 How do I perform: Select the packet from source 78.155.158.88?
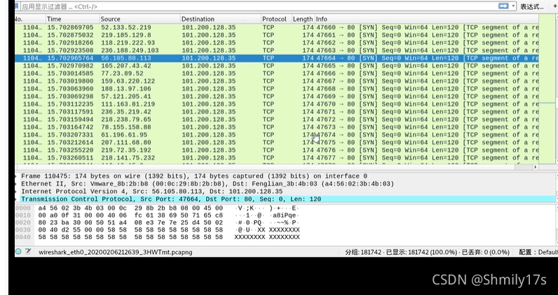pos(276,127)
